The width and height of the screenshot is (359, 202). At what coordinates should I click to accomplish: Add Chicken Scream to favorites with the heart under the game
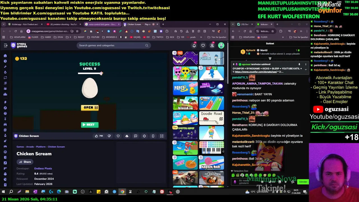pos(118,136)
